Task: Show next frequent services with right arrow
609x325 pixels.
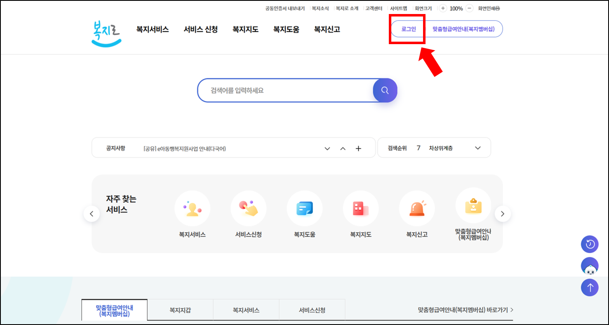Action: (x=503, y=214)
